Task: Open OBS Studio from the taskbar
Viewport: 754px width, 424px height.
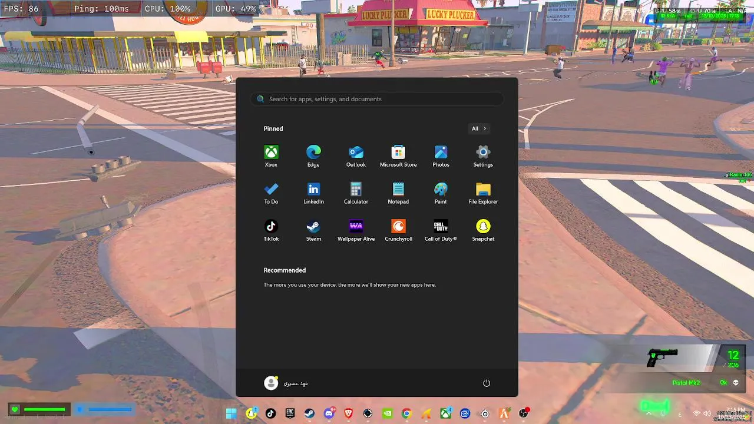Action: pos(524,413)
